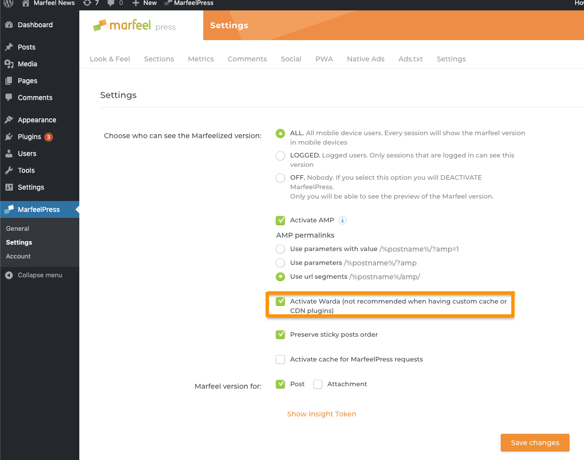
Task: Toggle the Activate AMP checkbox
Action: pyautogui.click(x=281, y=220)
